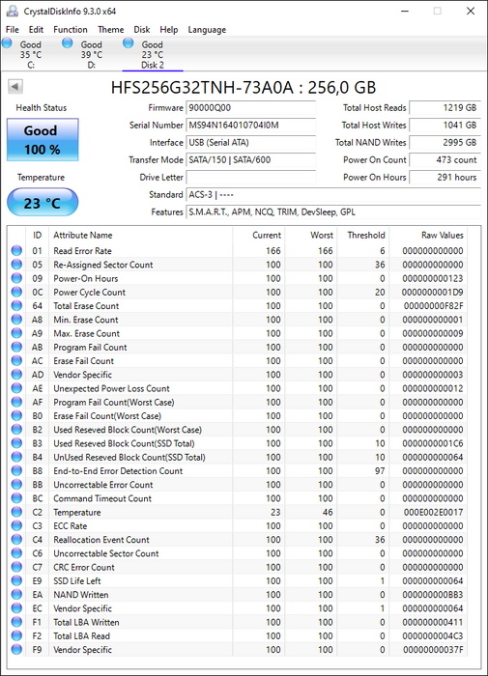Viewport: 488px width, 676px height.
Task: Open the Function menu
Action: pyautogui.click(x=71, y=29)
